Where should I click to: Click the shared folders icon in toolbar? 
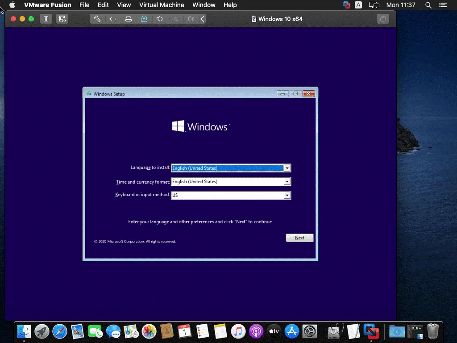[191, 19]
